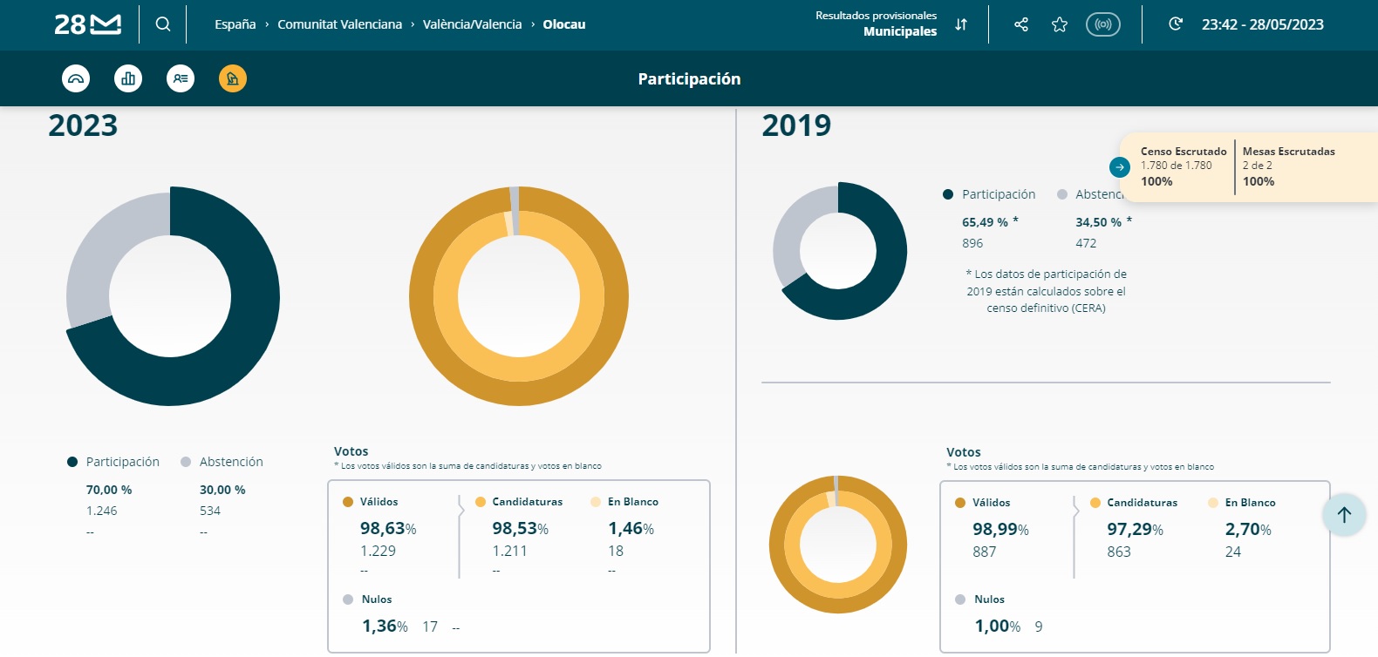The height and width of the screenshot is (657, 1378).
Task: Click the Olocau breadcrumb
Action: [x=564, y=24]
